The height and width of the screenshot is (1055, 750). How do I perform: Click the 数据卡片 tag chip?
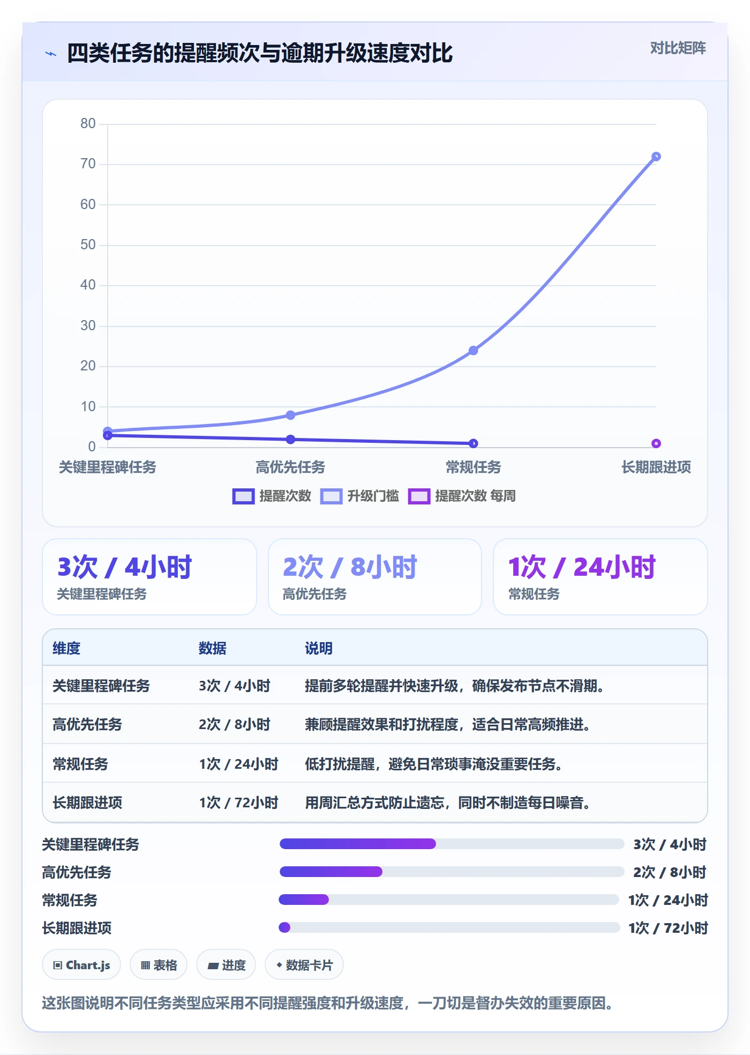tap(304, 965)
